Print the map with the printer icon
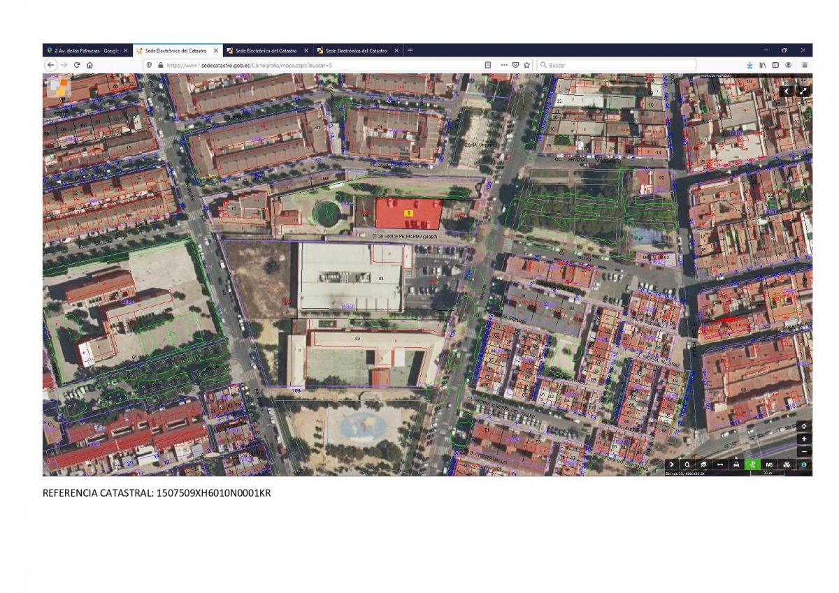The width and height of the screenshot is (839, 593). coord(736,464)
